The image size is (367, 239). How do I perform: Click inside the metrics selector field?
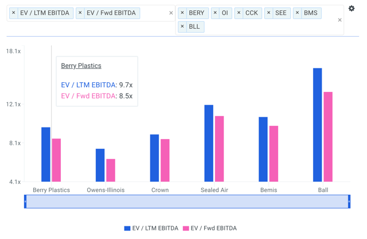coord(91,13)
